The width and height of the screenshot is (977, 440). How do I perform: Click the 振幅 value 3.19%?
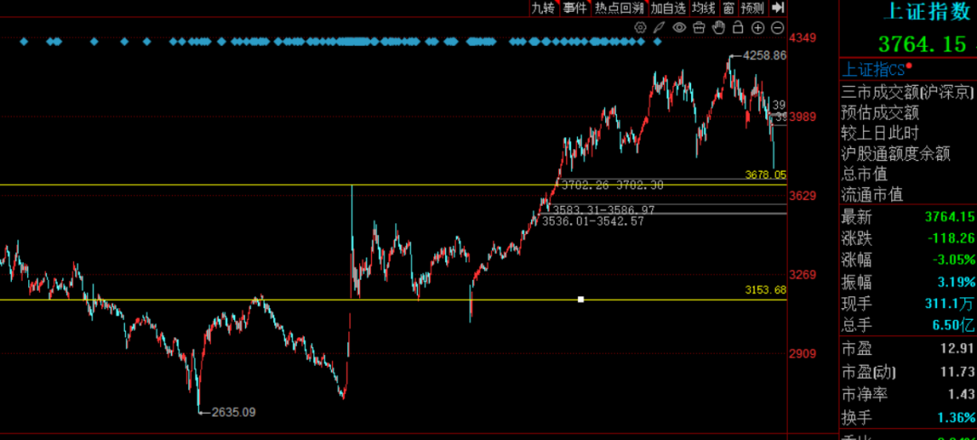(x=956, y=282)
